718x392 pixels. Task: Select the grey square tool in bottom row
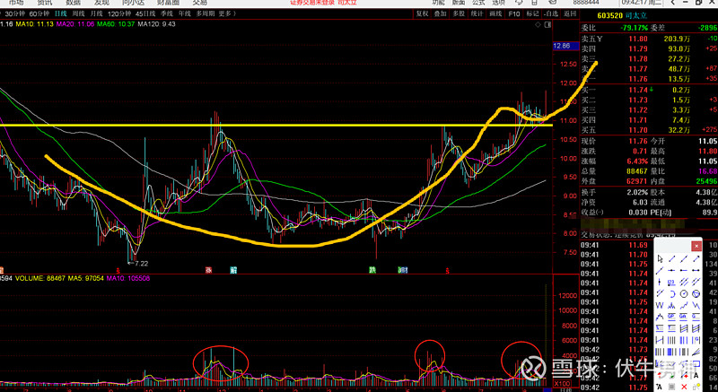point(671,387)
